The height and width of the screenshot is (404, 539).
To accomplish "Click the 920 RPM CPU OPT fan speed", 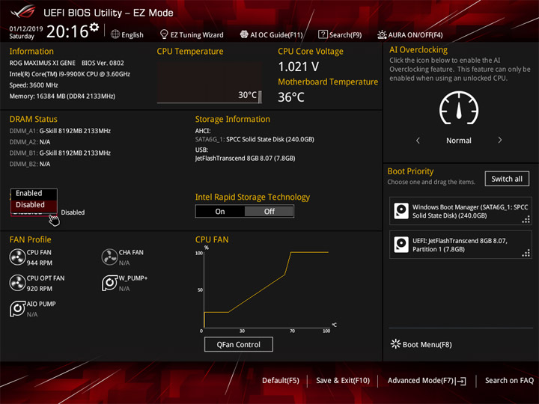I will click(40, 289).
